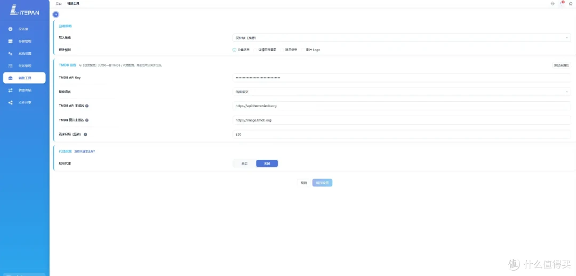Screen dimensions: 576x276
Task: Select the highlighted blue proxy off option
Action: [x=267, y=164]
